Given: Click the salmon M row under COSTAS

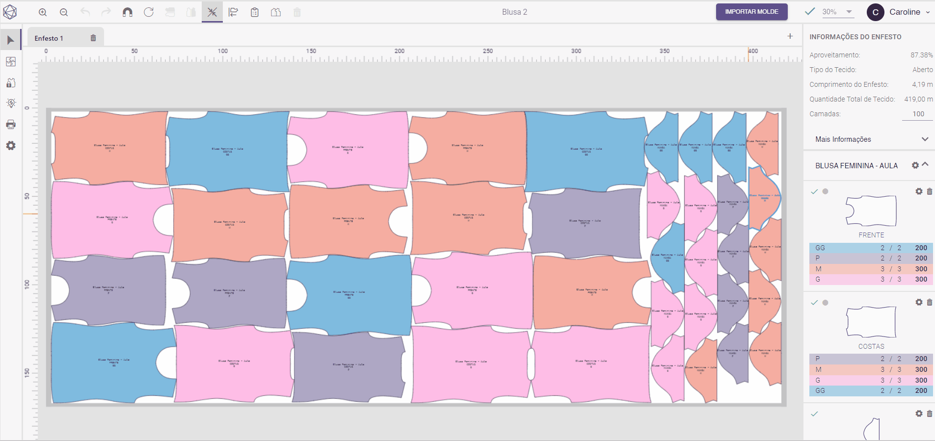Looking at the screenshot, I should click(871, 369).
